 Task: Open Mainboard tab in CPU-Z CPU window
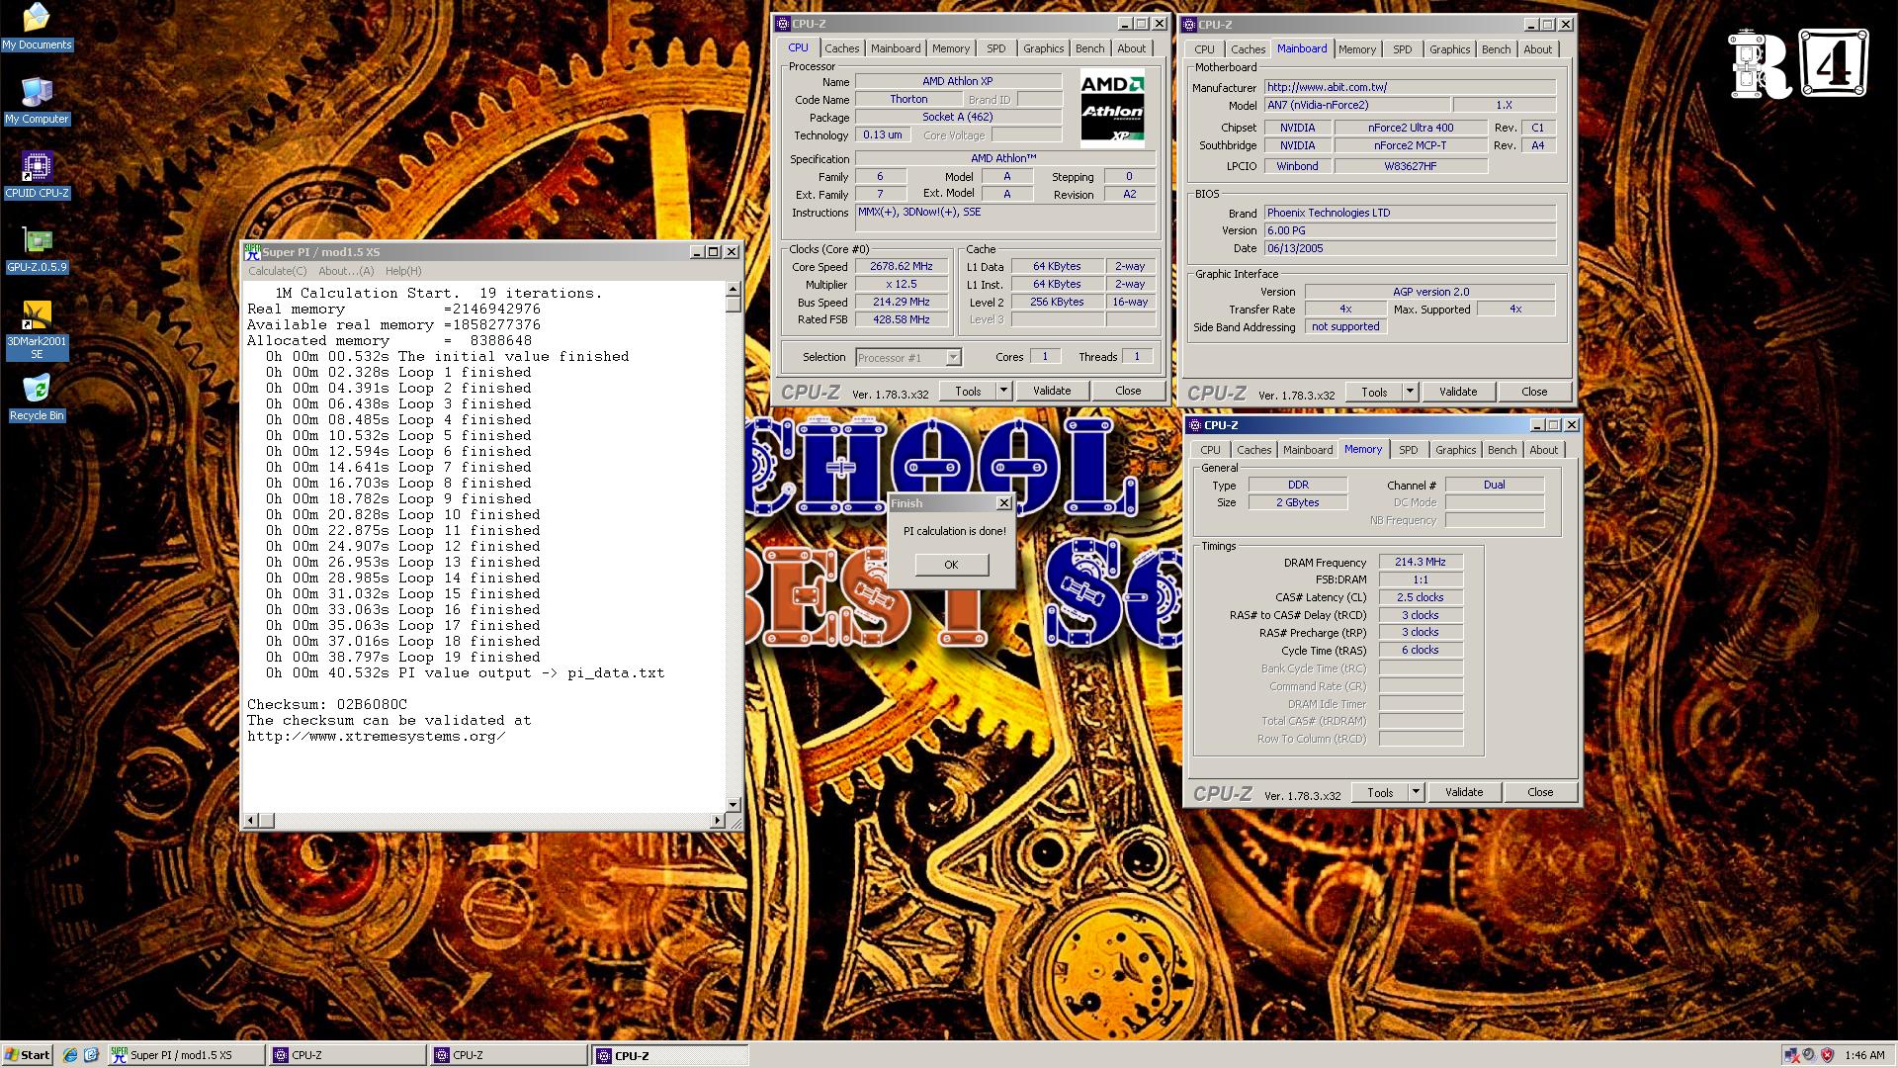pyautogui.click(x=896, y=48)
